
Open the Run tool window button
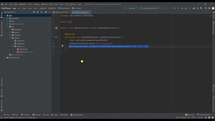pos(7,115)
